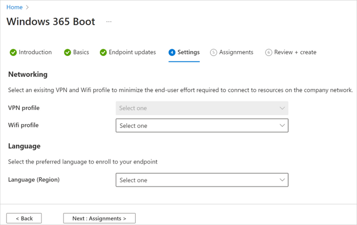This screenshot has width=357, height=225.
Task: Go to the Introduction step tab
Action: 35,52
